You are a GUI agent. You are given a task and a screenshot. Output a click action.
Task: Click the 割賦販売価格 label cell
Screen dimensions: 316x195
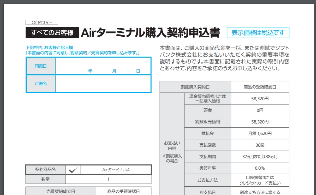(x=208, y=122)
